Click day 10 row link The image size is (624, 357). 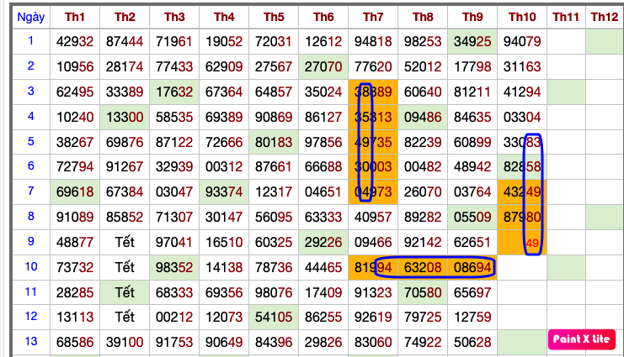(31, 266)
